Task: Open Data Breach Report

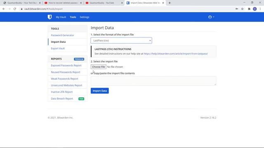Action: coord(62,99)
